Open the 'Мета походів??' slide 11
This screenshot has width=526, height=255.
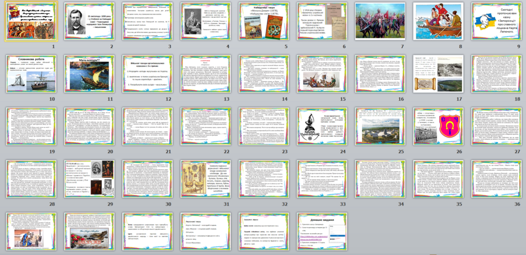[90, 74]
